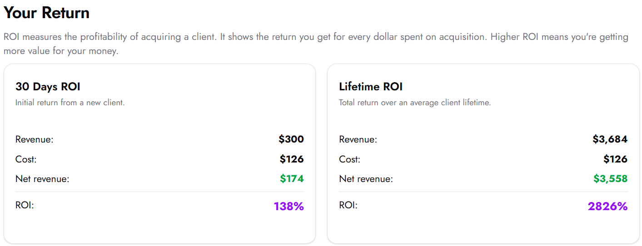Click 'Total return over an average client lifetime' text
This screenshot has width=642, height=246.
[414, 103]
